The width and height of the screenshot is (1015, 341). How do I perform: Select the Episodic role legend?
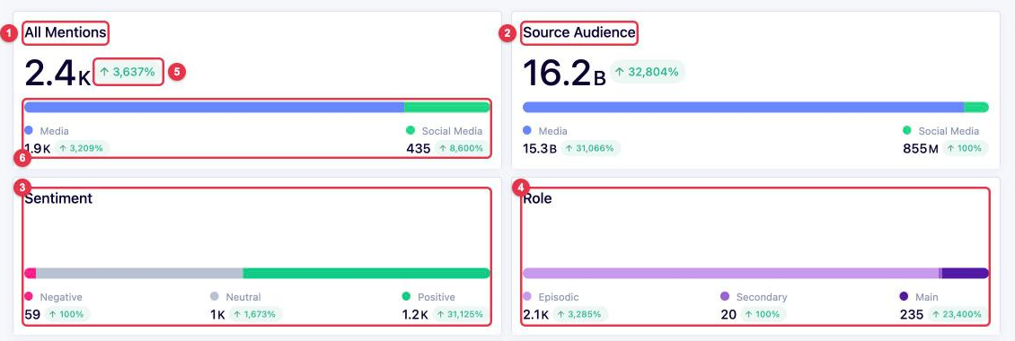[x=551, y=297]
